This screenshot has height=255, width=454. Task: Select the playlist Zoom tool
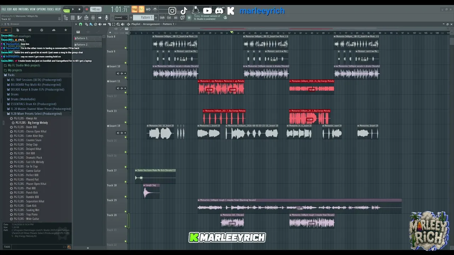[x=118, y=24]
